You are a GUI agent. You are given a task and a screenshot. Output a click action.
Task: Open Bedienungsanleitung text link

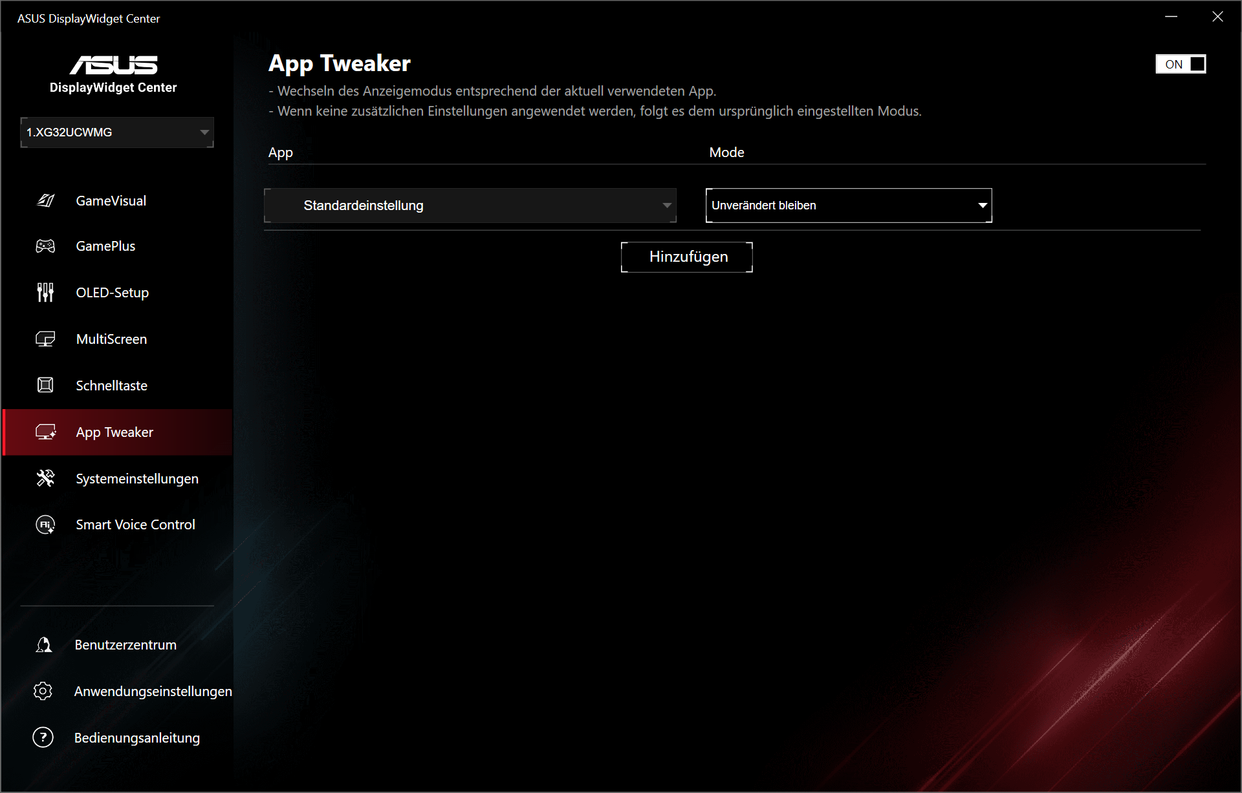137,738
